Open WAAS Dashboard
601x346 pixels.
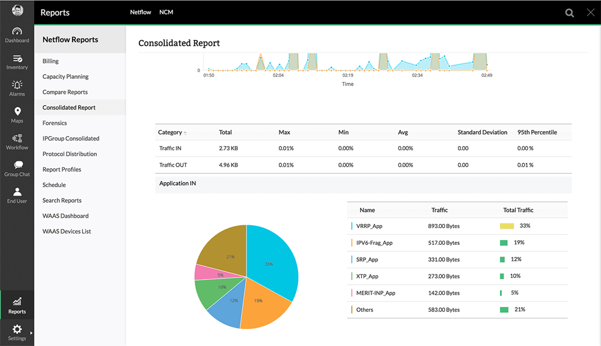pos(66,216)
